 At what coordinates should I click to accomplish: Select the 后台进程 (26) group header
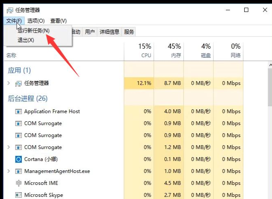27,99
